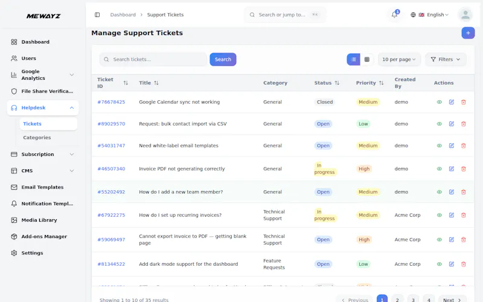Open the Filters dropdown

(x=446, y=59)
